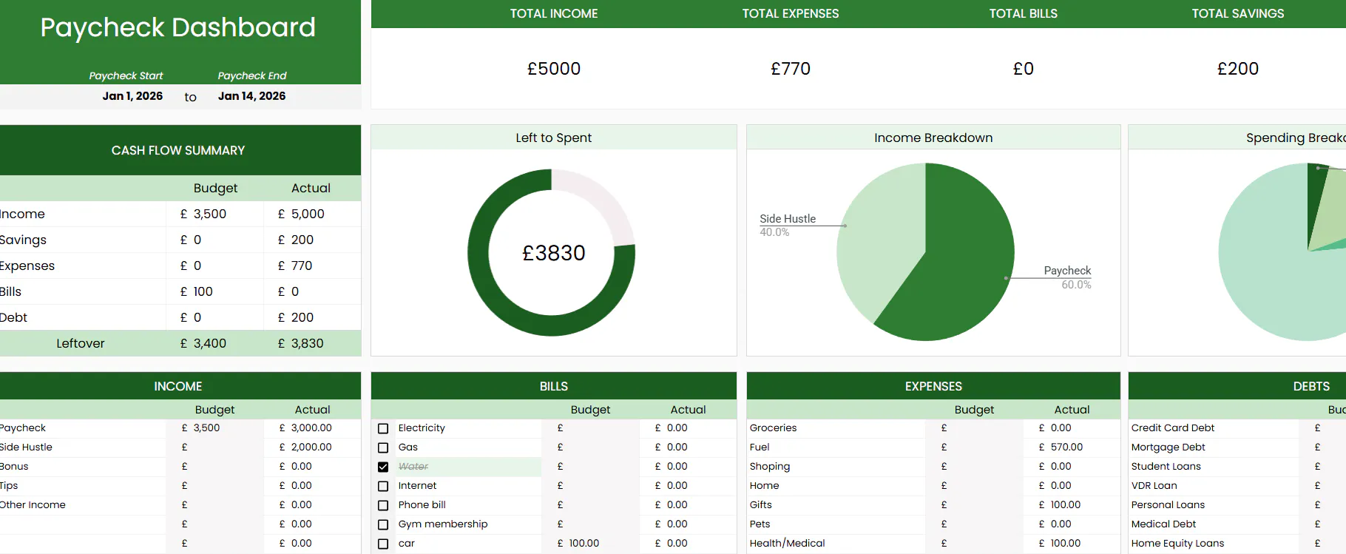The image size is (1346, 554).
Task: Select the Gym membership label
Action: click(443, 524)
